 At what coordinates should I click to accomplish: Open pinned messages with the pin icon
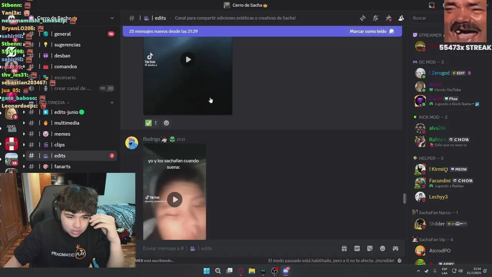[389, 18]
